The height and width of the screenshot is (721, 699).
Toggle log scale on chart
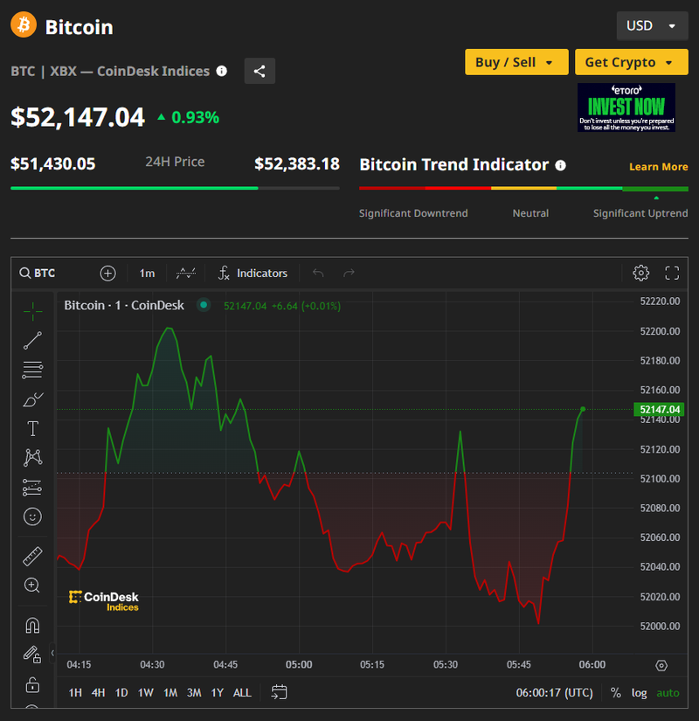[x=640, y=692]
